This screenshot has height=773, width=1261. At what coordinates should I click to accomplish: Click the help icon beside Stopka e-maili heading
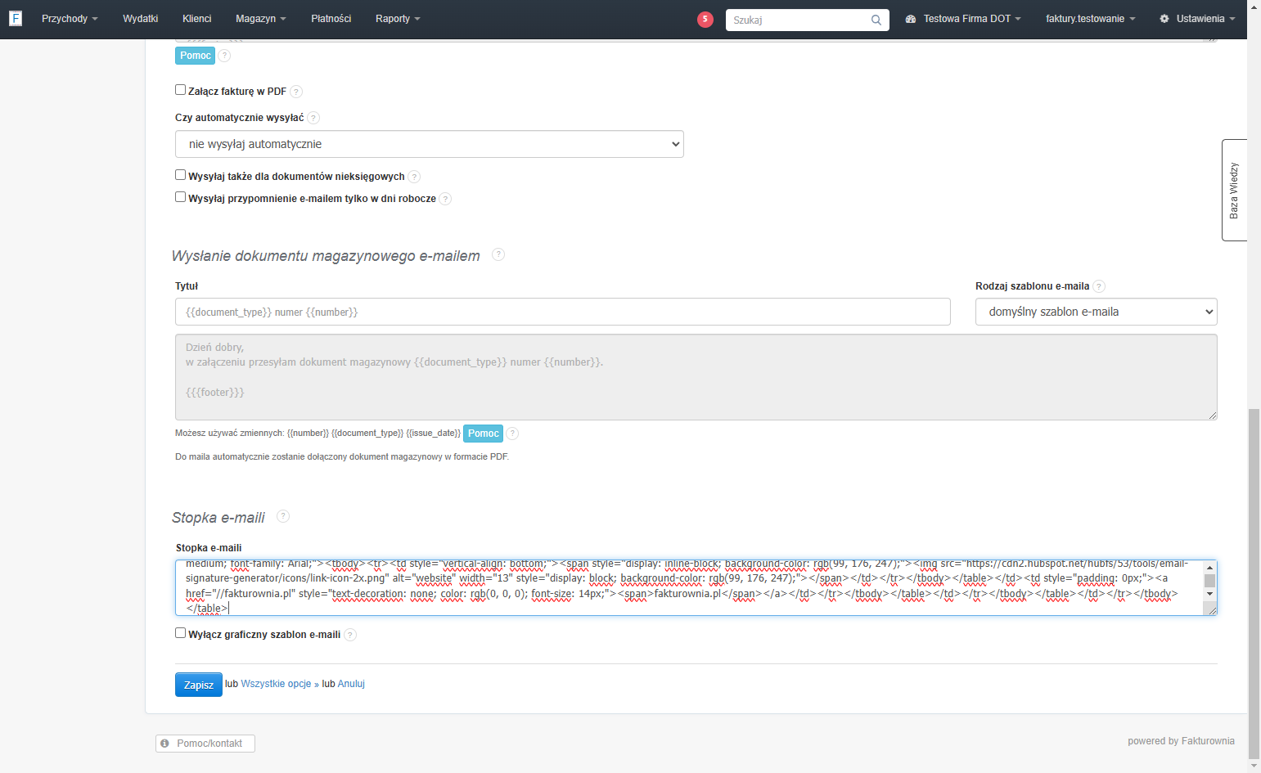coord(283,516)
